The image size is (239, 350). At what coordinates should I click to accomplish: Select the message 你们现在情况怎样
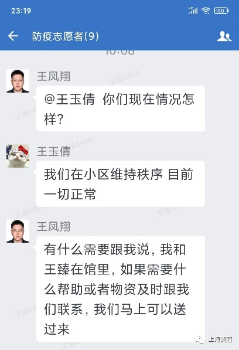[121, 108]
